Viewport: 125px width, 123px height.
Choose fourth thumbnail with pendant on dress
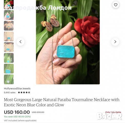(9, 36)
